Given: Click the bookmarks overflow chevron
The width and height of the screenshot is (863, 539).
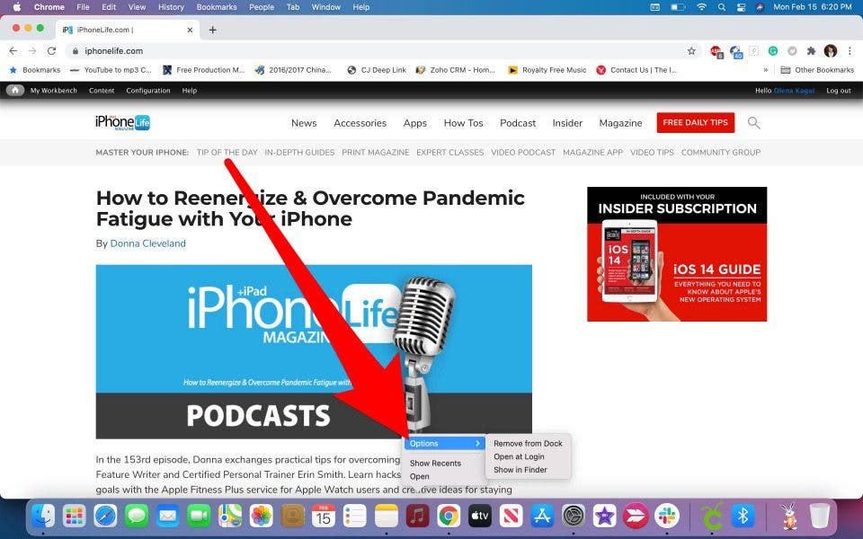Looking at the screenshot, I should click(765, 70).
